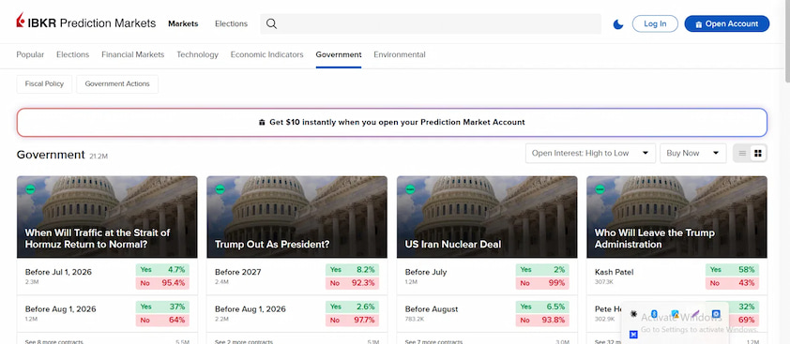790x344 pixels.
Task: Select the Government category tab
Action: click(x=339, y=54)
